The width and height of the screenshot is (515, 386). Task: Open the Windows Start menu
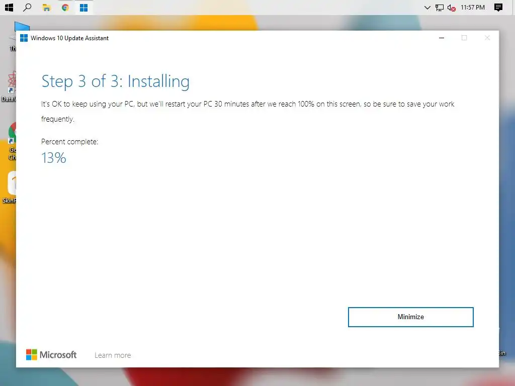click(9, 7)
